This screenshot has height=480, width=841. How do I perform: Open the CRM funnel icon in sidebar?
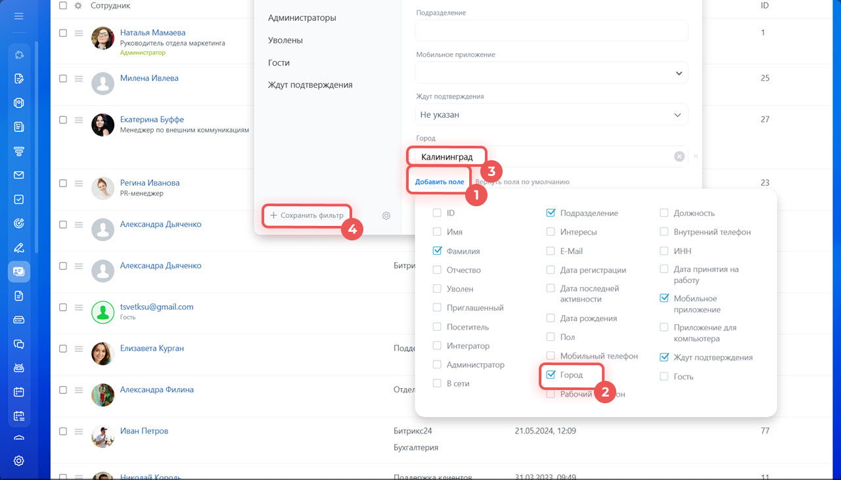click(x=18, y=151)
